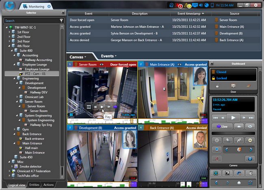The image size is (264, 190).
Task: Jump to previous bookmark in Dashboard playback controls
Action: (216, 118)
